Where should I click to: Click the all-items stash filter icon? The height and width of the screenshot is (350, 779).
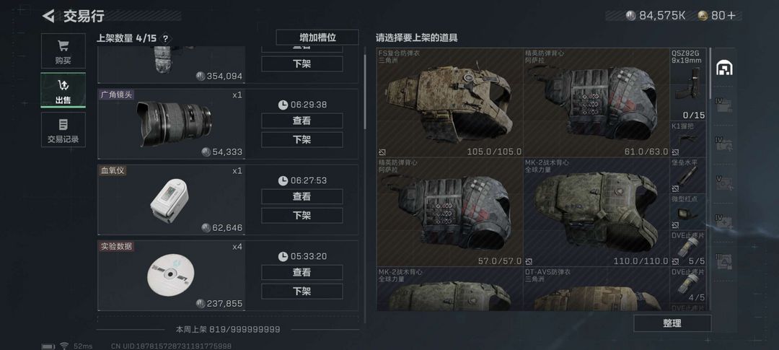click(x=724, y=68)
